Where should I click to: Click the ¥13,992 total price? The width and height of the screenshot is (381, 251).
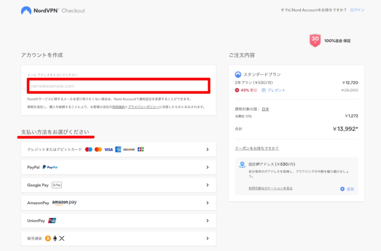pyautogui.click(x=345, y=129)
